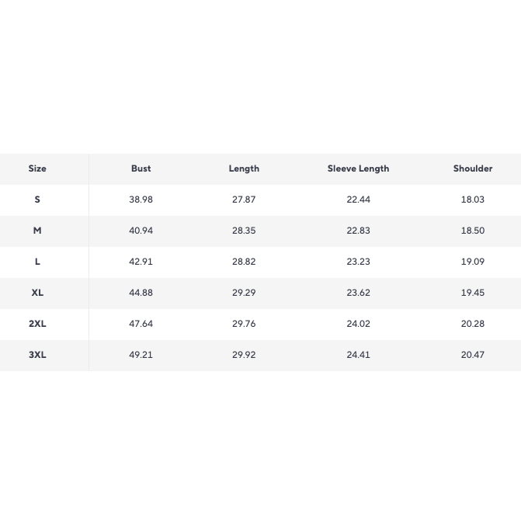Click the bust value 44.88
The image size is (521, 521).
point(141,293)
